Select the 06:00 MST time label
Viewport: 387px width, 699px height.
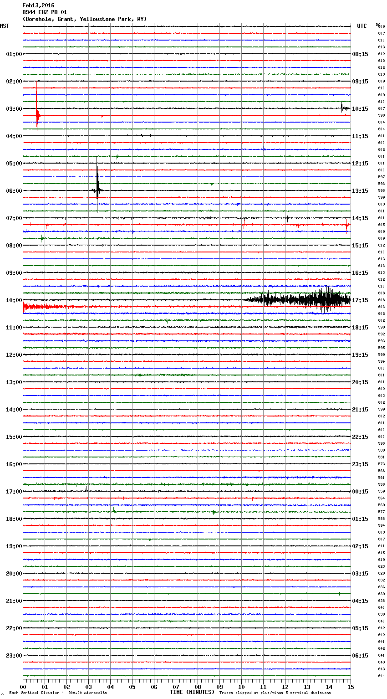tap(14, 191)
